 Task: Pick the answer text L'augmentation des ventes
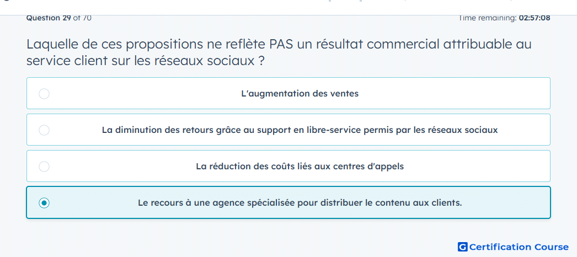coord(300,94)
